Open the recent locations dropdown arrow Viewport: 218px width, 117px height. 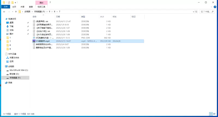tap(13, 12)
